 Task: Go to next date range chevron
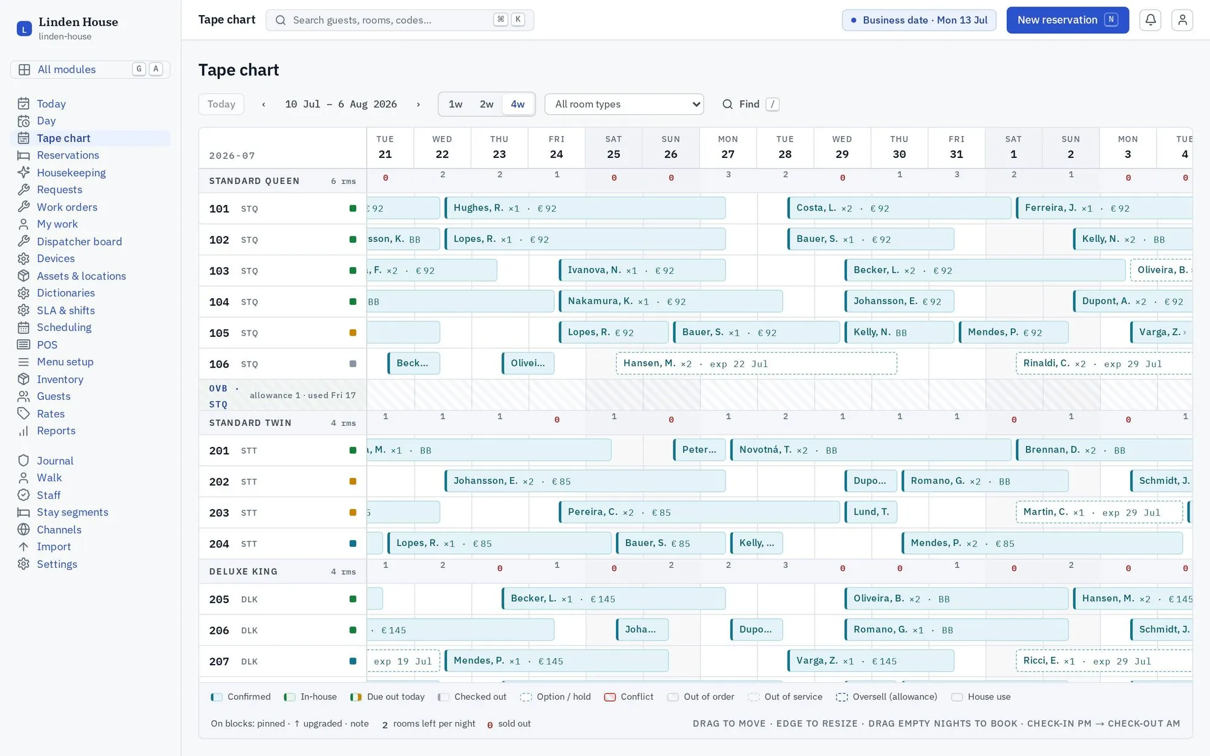pos(418,104)
